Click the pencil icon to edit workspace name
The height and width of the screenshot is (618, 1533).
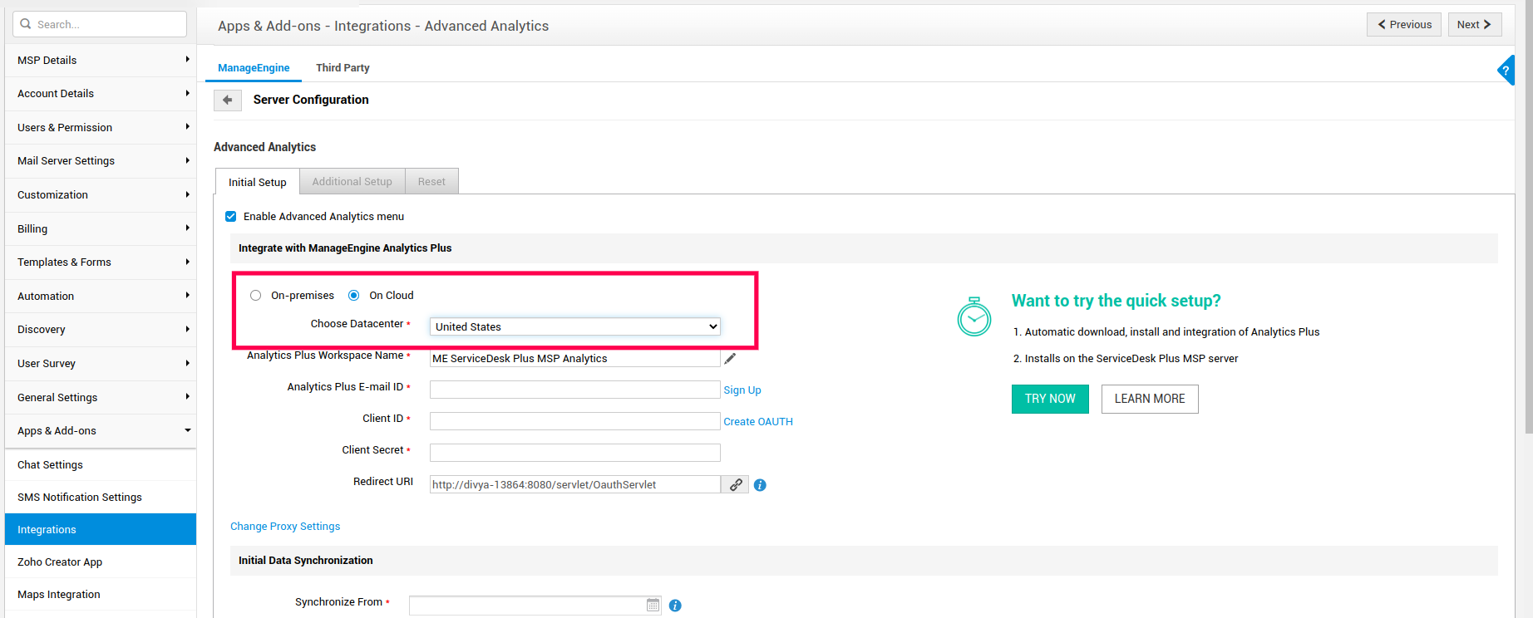pos(730,359)
